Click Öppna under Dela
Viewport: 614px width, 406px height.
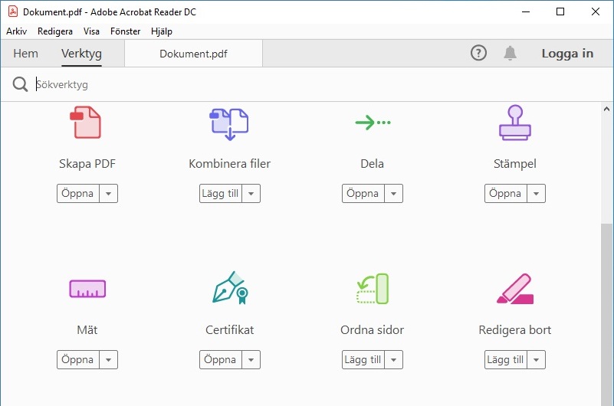(x=363, y=194)
